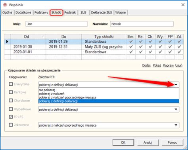Enable the Zdrowotne checkbox
This screenshot has width=188, height=150.
tap(11, 125)
